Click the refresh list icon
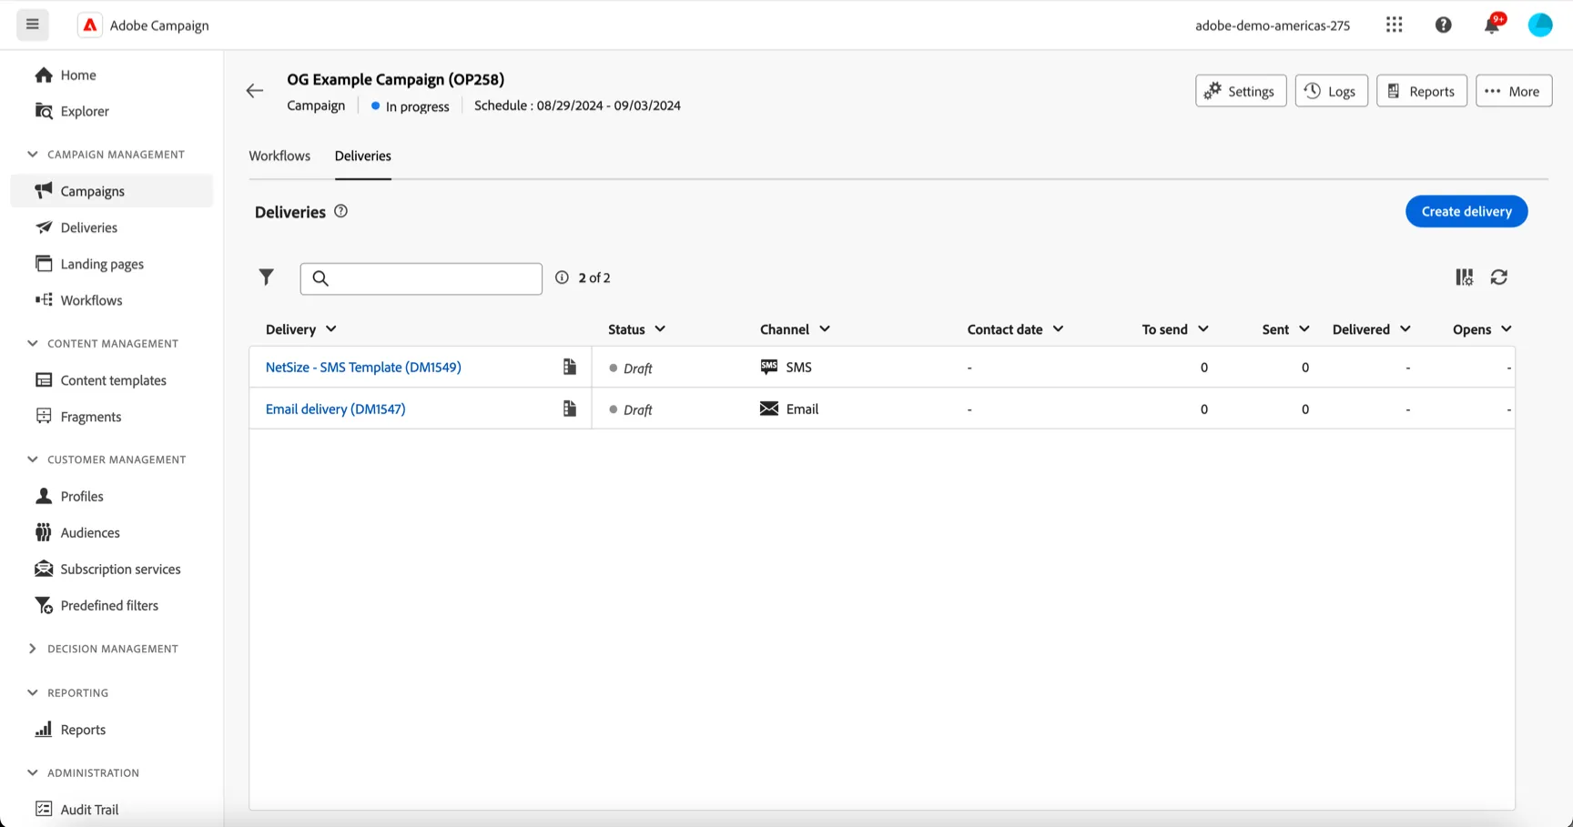Image resolution: width=1573 pixels, height=827 pixels. [x=1499, y=277]
